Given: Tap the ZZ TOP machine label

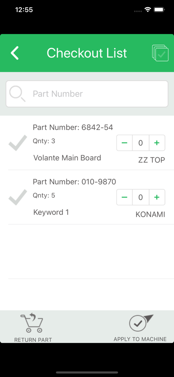Looking at the screenshot, I should point(152,160).
